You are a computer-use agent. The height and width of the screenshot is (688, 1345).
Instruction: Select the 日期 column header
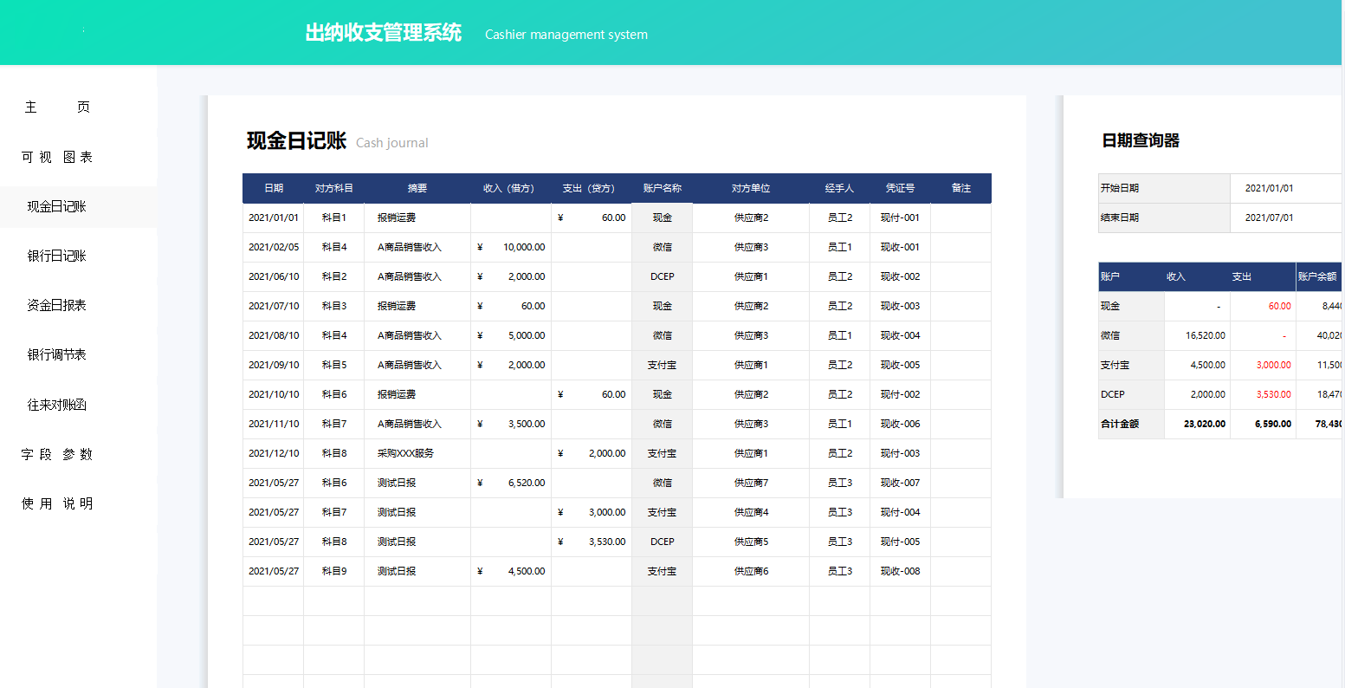click(x=272, y=188)
